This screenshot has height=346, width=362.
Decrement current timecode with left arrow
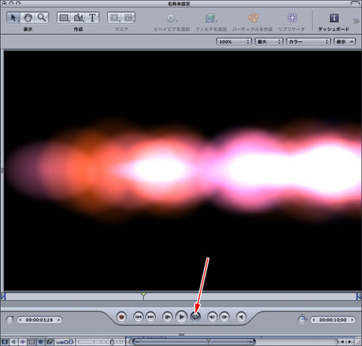pos(20,320)
